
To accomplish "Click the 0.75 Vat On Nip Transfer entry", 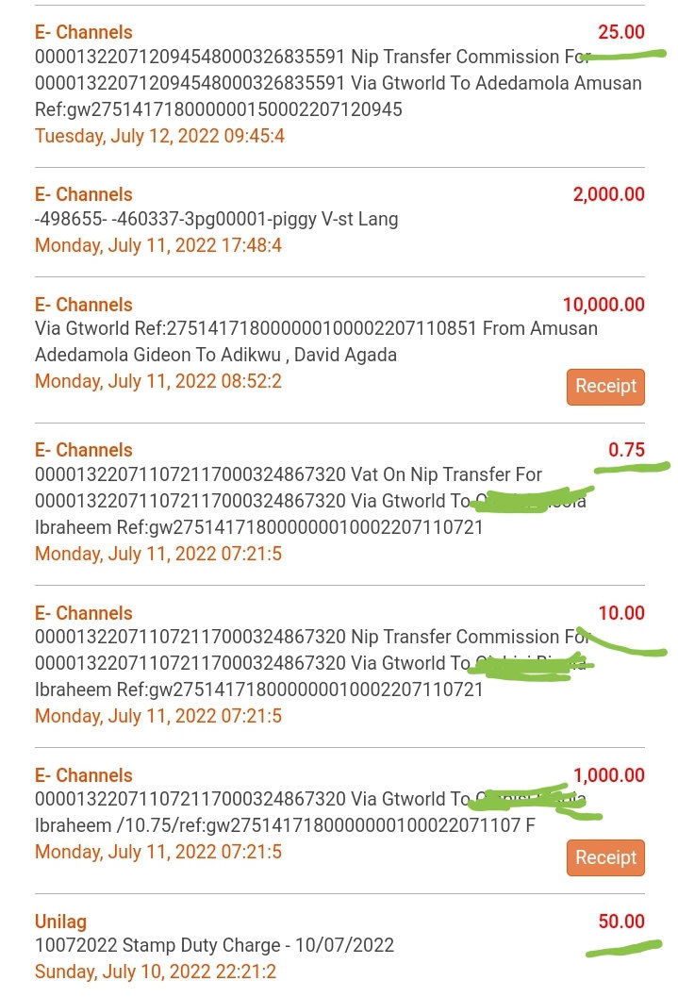I will 340,503.
